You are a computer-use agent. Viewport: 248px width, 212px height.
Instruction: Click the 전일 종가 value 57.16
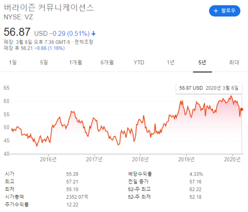(195, 182)
